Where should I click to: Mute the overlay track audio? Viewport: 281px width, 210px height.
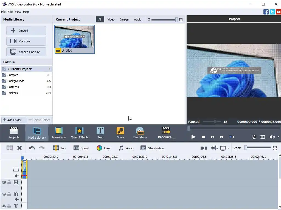16,199
